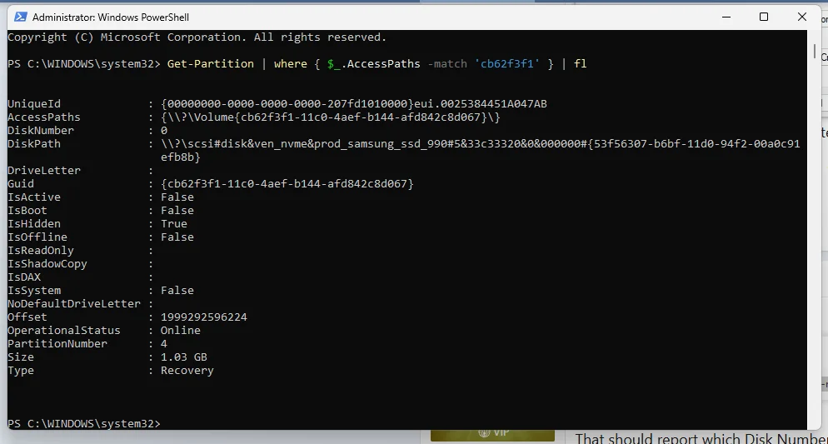828x444 pixels.
Task: Minimize the PowerShell window
Action: point(726,17)
